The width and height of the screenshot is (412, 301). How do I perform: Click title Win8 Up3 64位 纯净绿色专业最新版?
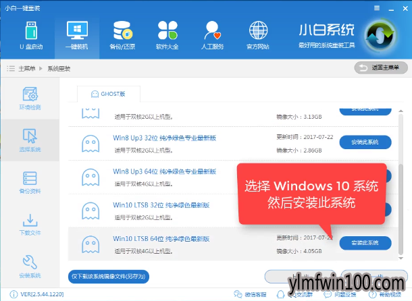(x=165, y=171)
